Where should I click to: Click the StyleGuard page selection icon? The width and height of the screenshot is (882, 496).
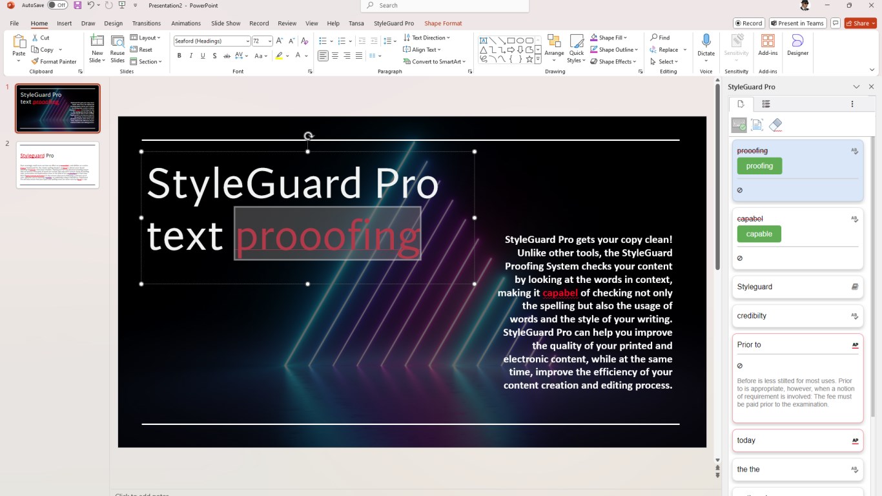(x=757, y=125)
